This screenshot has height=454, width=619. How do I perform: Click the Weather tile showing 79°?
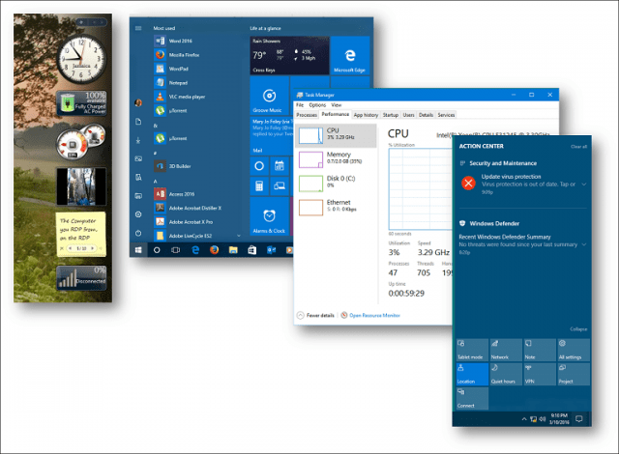[289, 56]
